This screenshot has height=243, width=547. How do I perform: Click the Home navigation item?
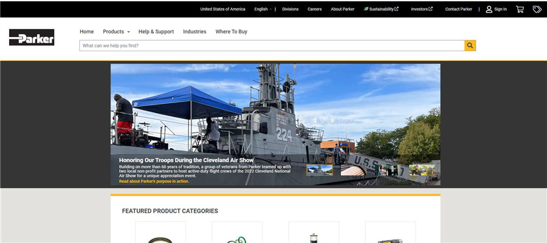87,32
